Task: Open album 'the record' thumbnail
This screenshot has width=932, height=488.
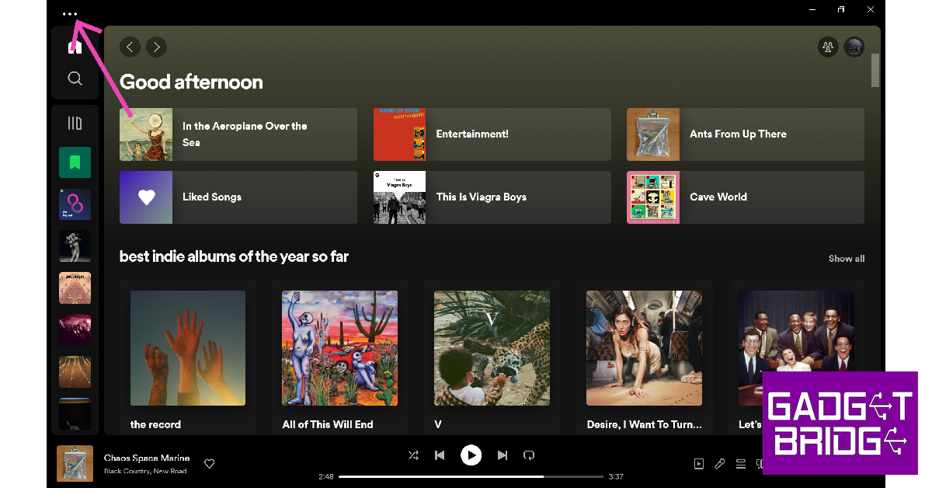Action: coord(188,348)
